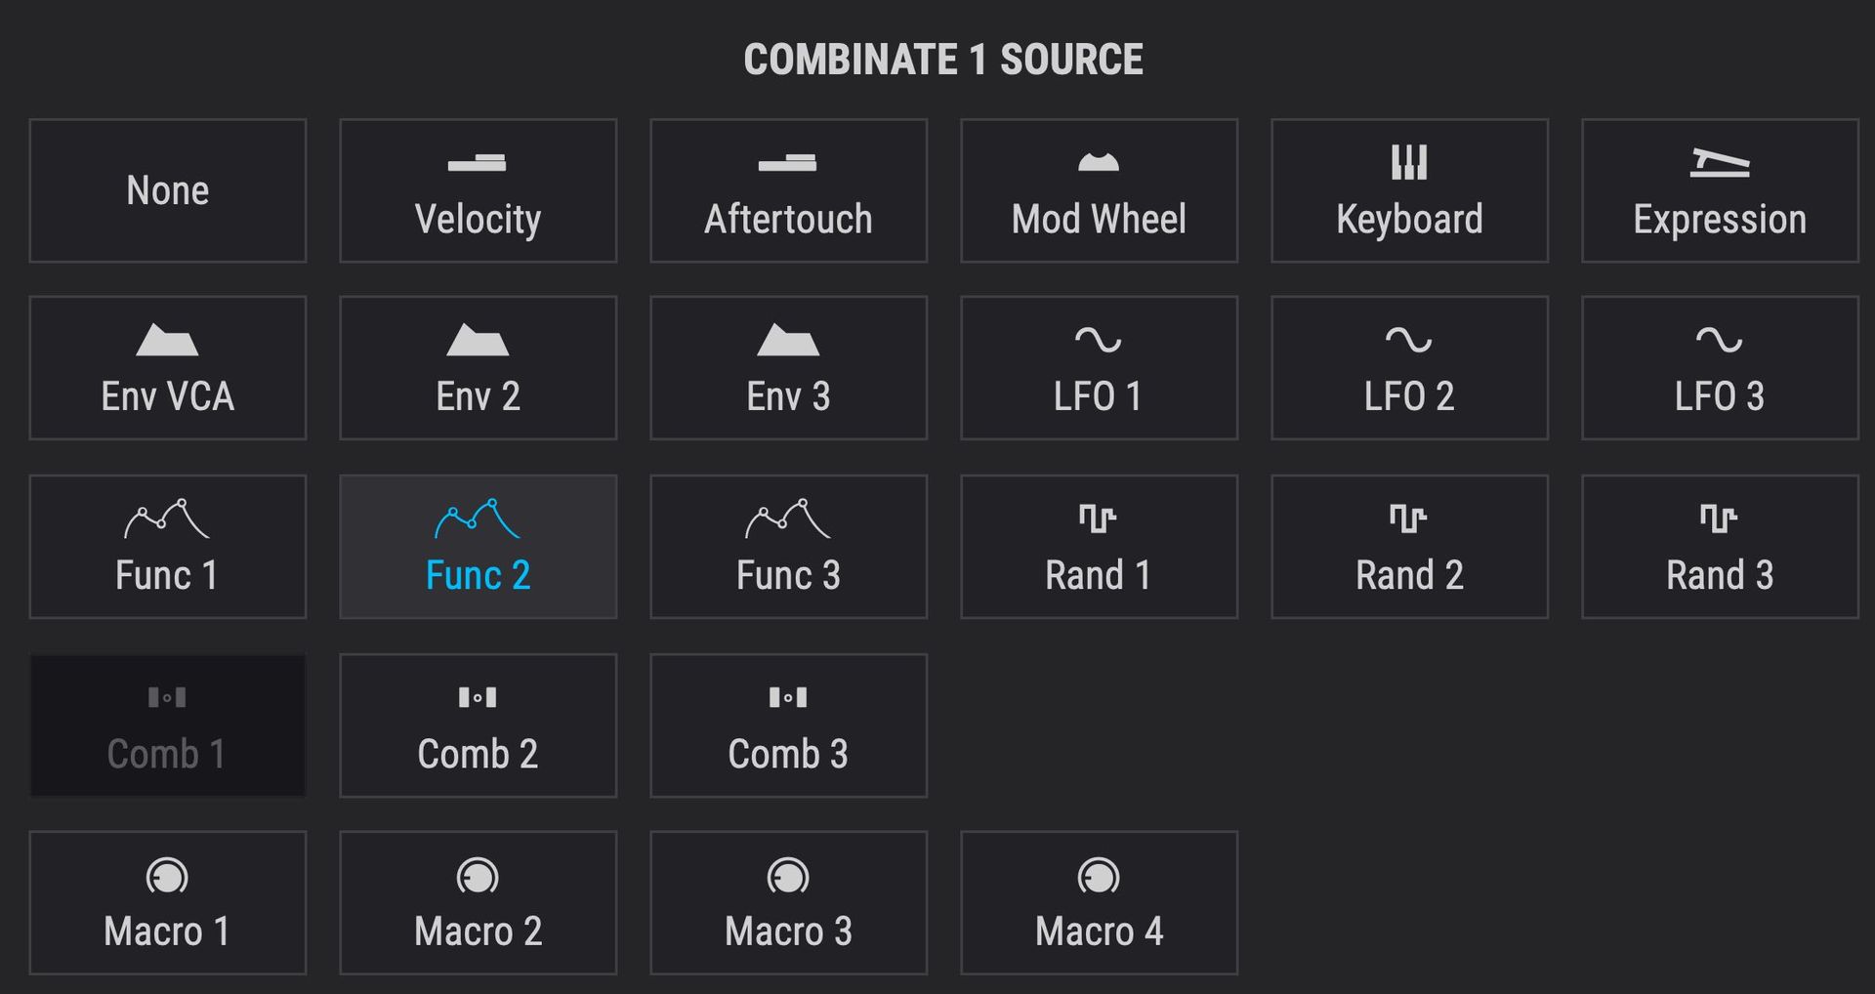The image size is (1875, 994).
Task: Choose the Comb 3 combinator source
Action: (788, 725)
